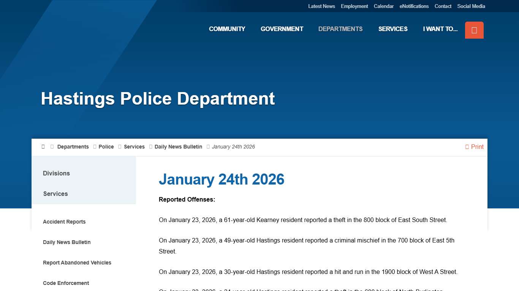This screenshot has height=291, width=519.
Task: Click the Contact link
Action: coord(443,6)
